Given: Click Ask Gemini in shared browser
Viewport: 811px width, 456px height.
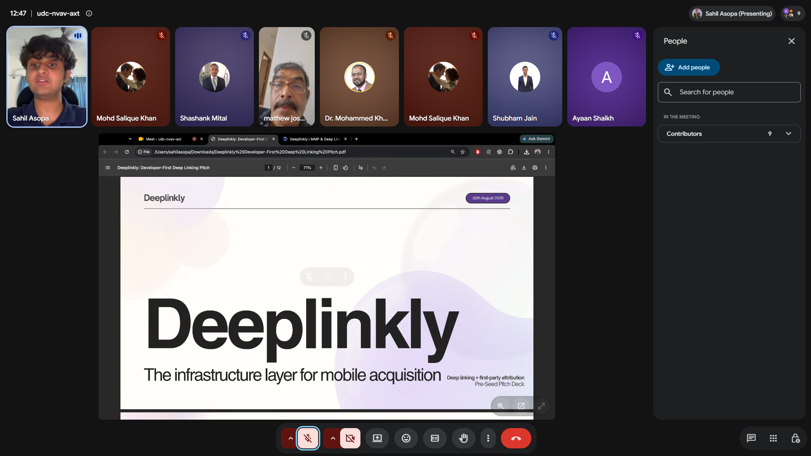Looking at the screenshot, I should [536, 139].
